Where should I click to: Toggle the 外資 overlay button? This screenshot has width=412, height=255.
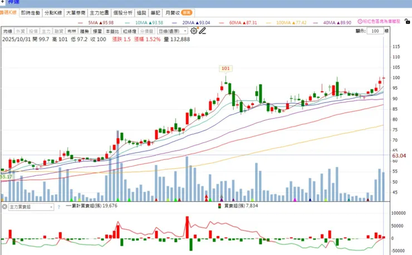pos(20,31)
